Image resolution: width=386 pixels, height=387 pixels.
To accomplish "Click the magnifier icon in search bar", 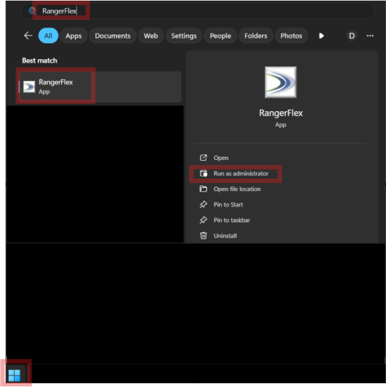I will pyautogui.click(x=33, y=11).
